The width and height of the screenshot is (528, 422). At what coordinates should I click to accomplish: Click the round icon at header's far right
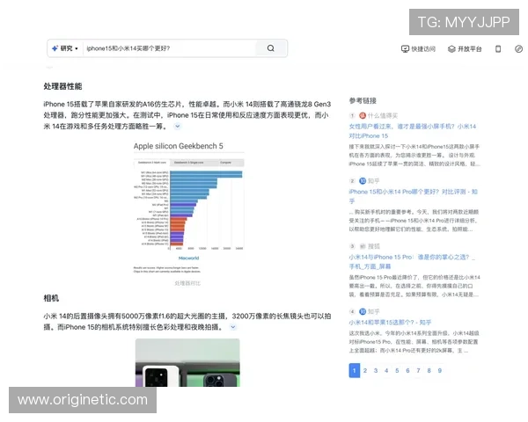tap(518, 49)
